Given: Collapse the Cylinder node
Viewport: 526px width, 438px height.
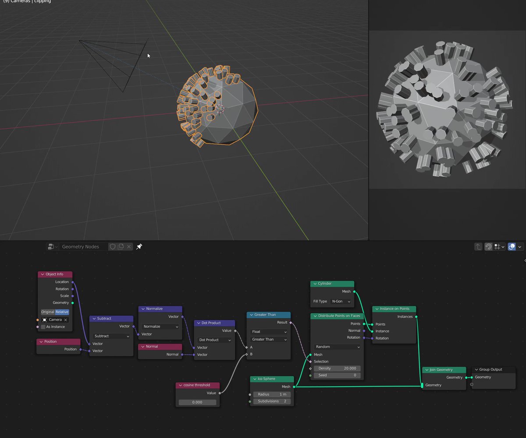Looking at the screenshot, I should coord(315,283).
